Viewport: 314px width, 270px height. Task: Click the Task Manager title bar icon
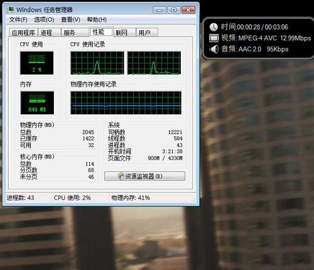[x=11, y=9]
